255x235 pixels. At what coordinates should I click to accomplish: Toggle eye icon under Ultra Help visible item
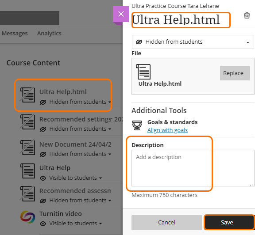(x=43, y=178)
